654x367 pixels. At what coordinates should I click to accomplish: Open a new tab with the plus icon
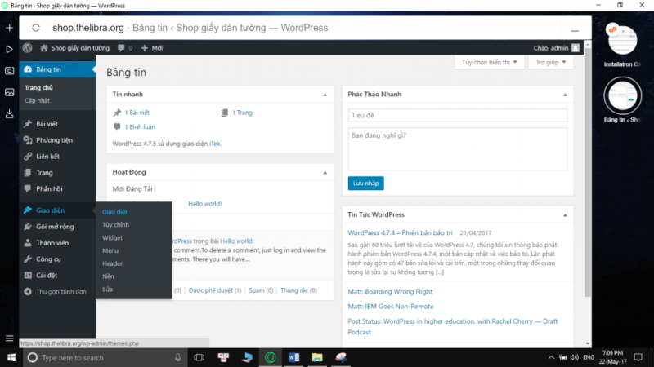[9, 28]
